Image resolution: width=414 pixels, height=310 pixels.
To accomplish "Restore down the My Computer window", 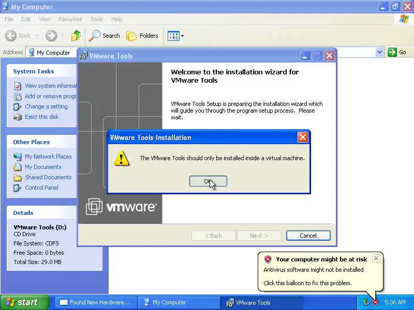I will pos(395,7).
